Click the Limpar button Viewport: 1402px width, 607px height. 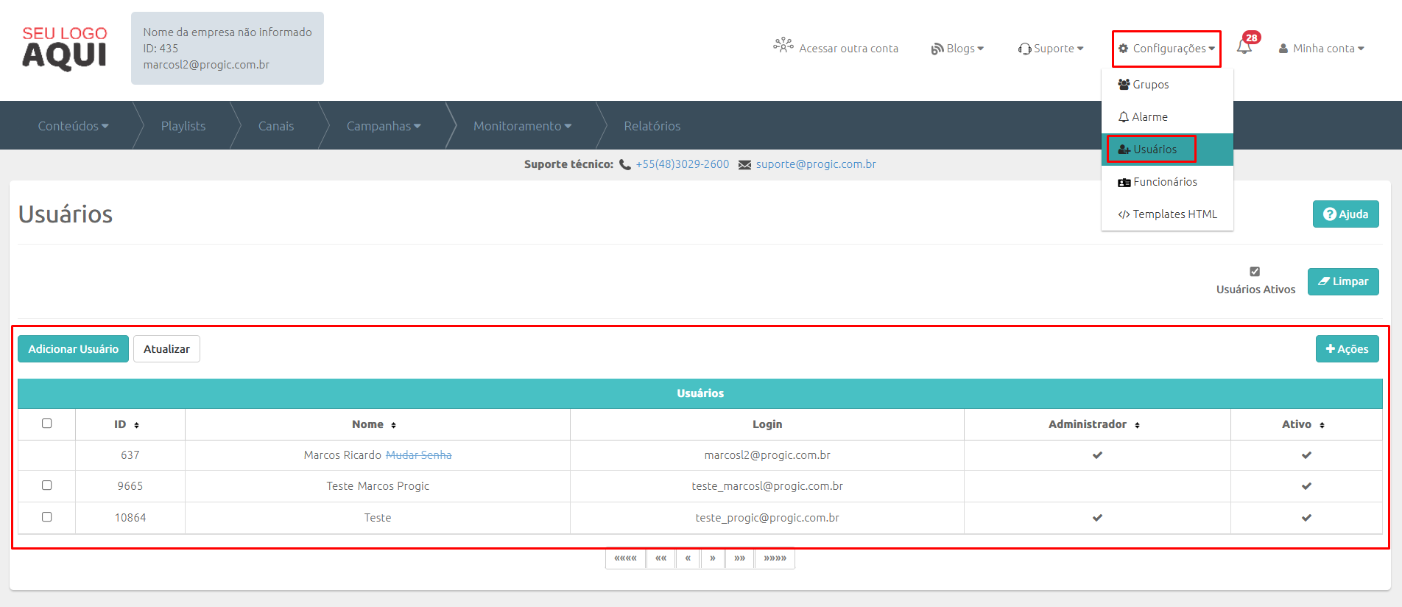point(1343,281)
